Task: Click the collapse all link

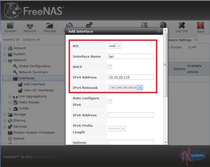Action: point(31,39)
